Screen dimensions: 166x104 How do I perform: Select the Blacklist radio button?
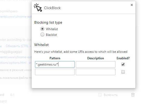tap(43, 35)
